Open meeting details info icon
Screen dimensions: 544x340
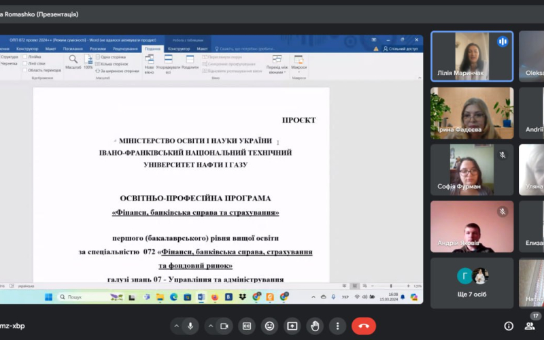tap(509, 326)
